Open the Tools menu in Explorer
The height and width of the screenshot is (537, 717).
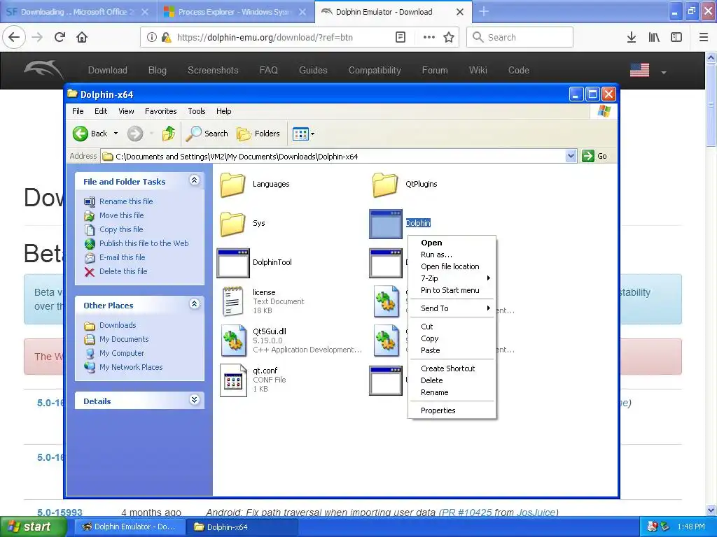[197, 111]
